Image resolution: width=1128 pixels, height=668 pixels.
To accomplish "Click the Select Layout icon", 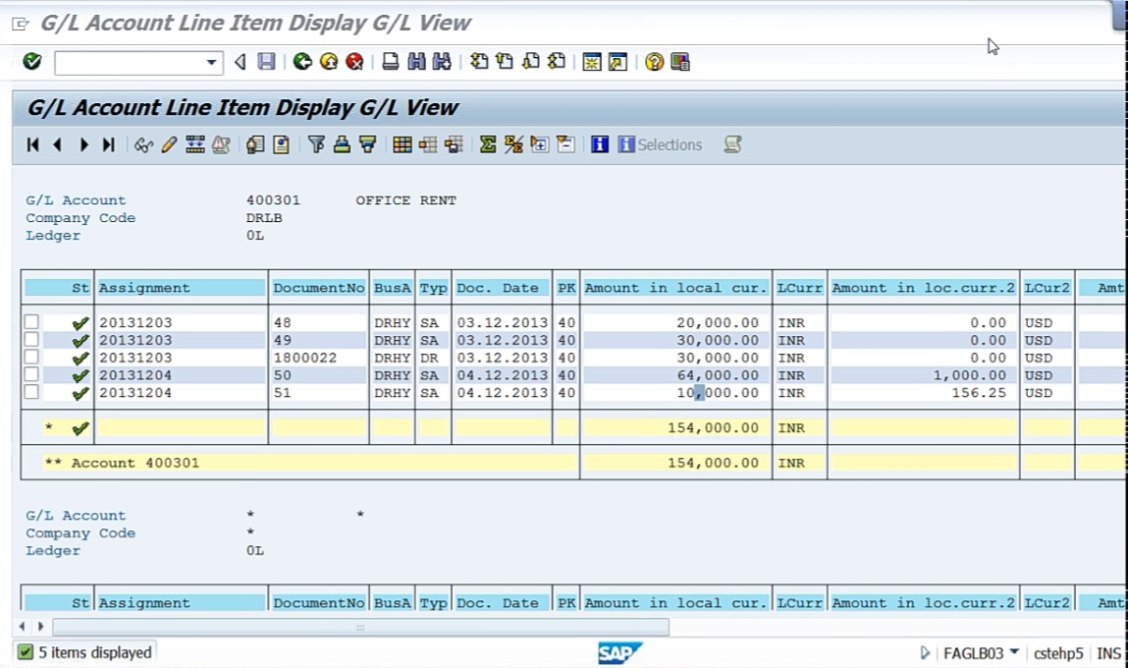I will (x=428, y=144).
